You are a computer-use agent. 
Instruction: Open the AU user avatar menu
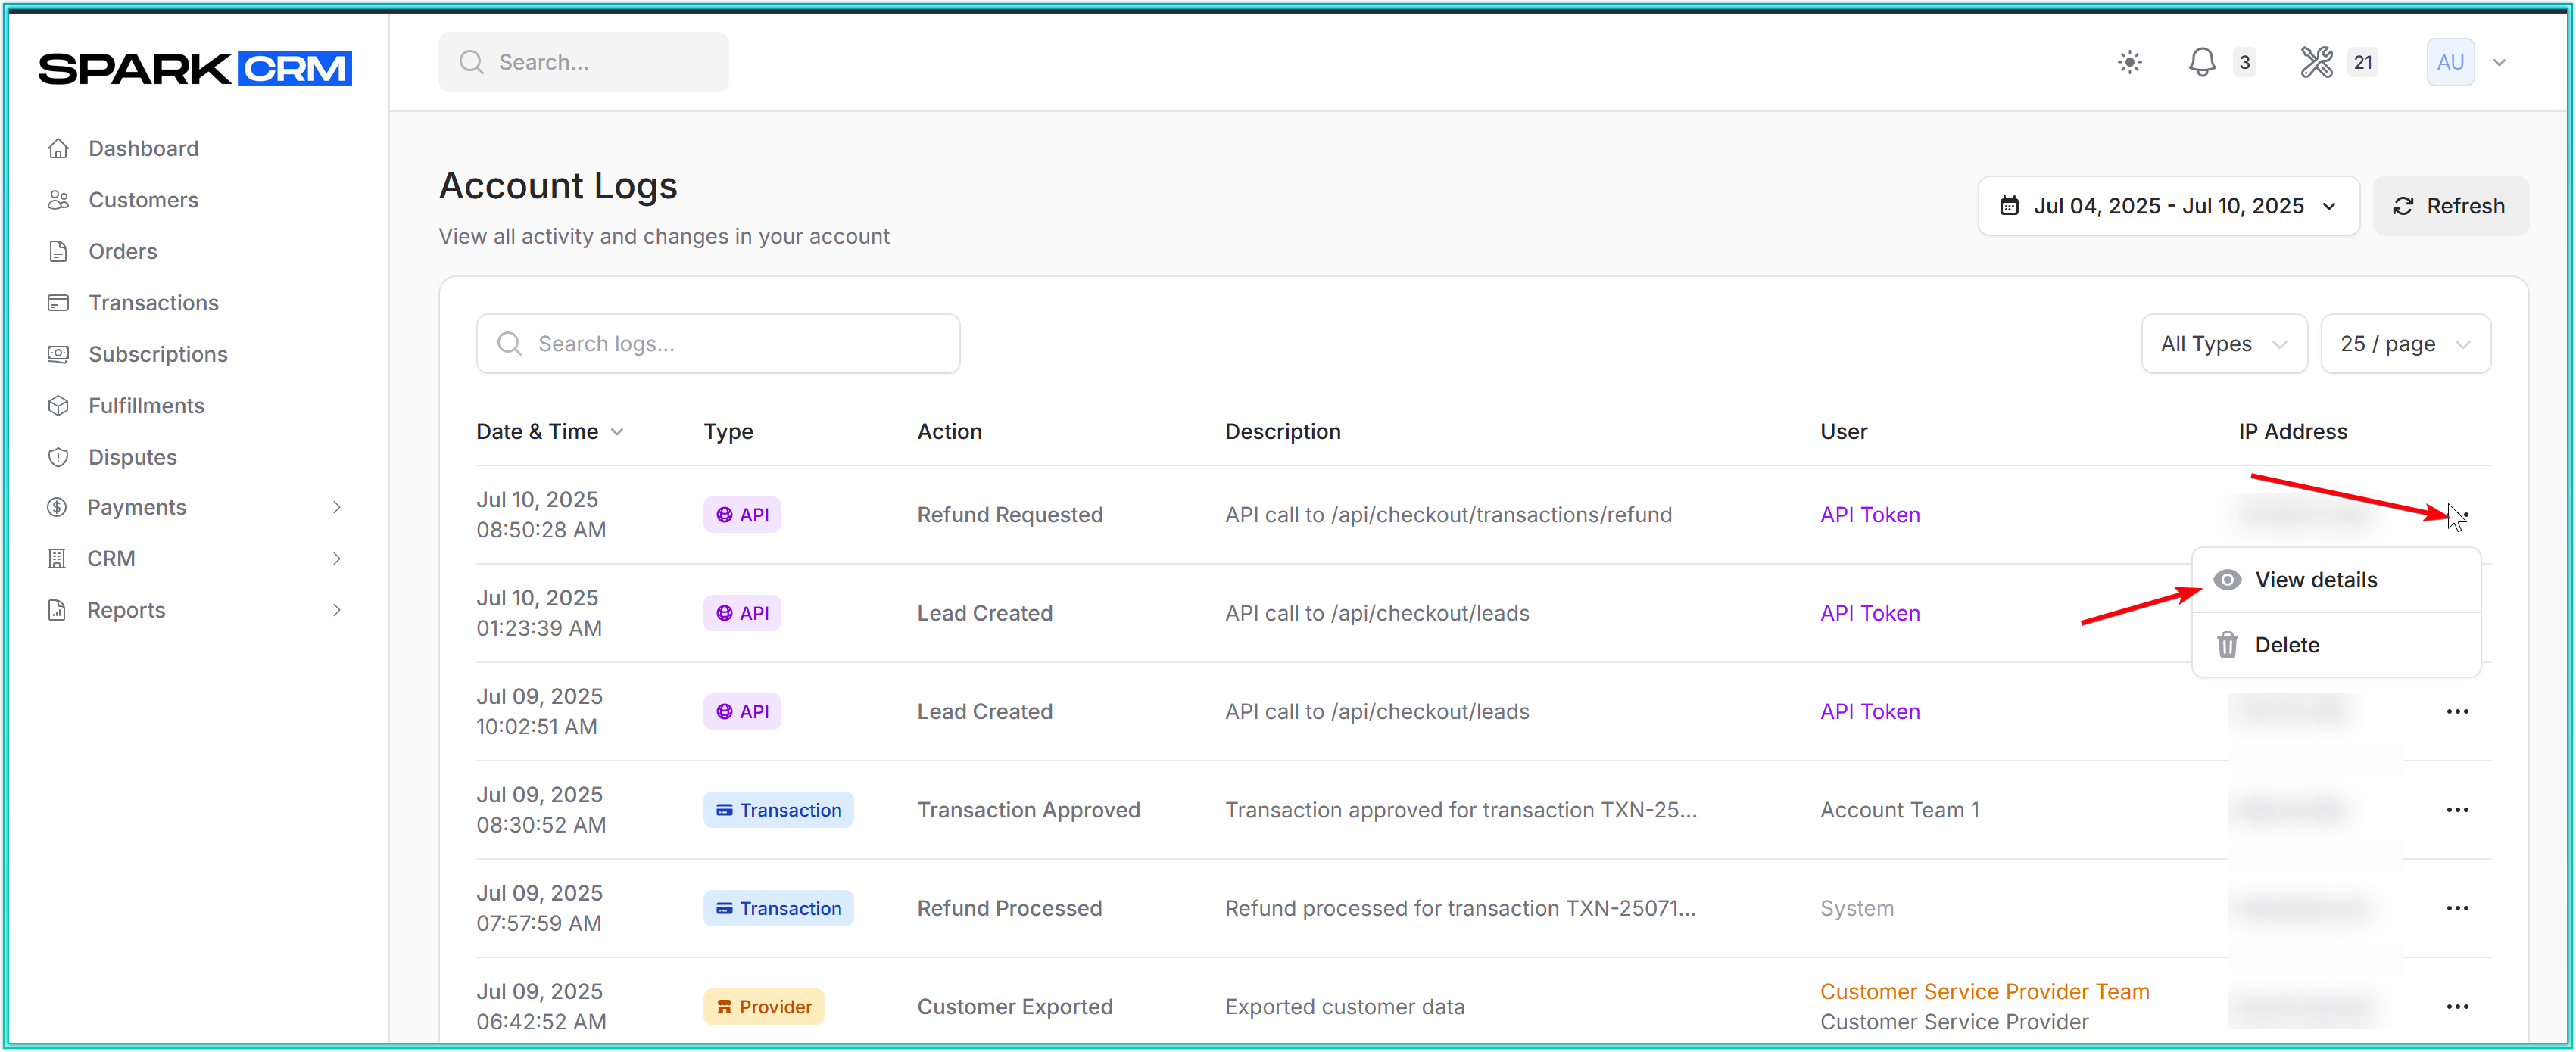[x=2450, y=62]
